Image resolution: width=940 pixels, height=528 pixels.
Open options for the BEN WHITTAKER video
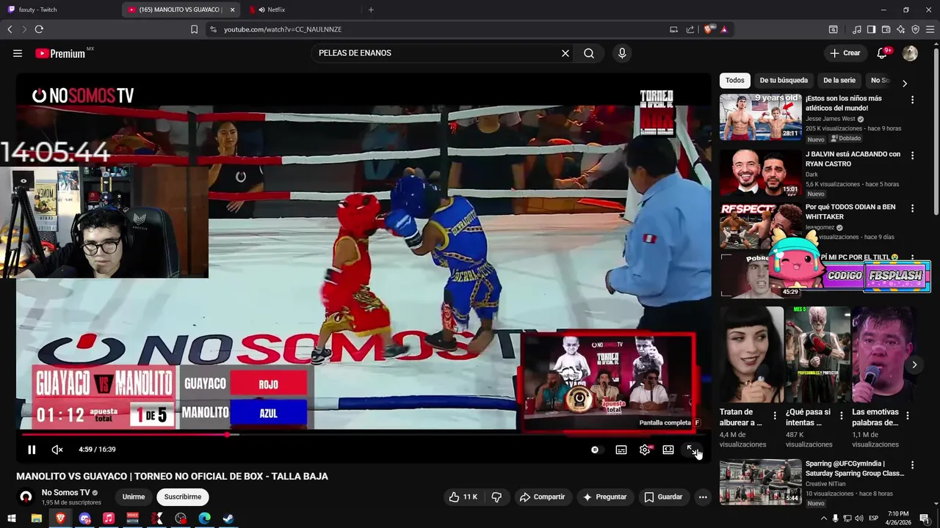coord(913,208)
